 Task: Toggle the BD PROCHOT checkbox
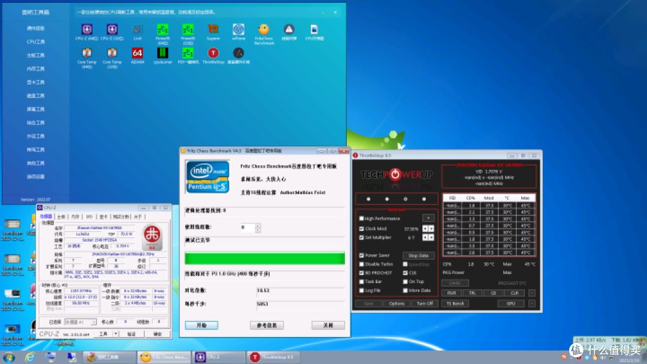pyautogui.click(x=361, y=273)
